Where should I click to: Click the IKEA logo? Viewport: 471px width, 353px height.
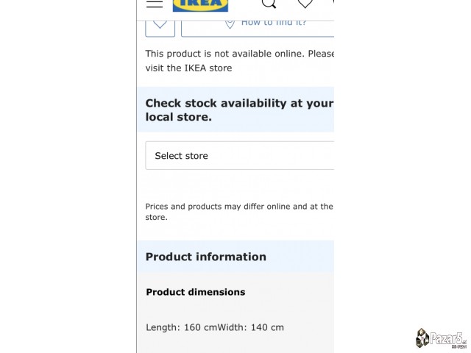click(x=200, y=6)
